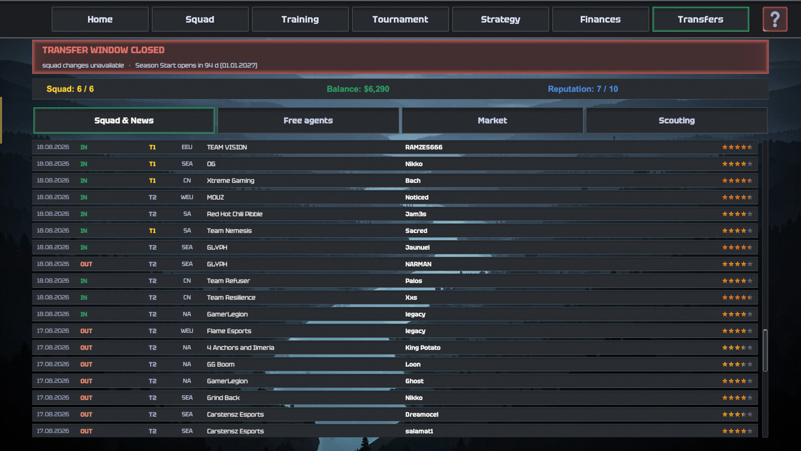
Task: Select player Loon in the list
Action: pyautogui.click(x=413, y=364)
